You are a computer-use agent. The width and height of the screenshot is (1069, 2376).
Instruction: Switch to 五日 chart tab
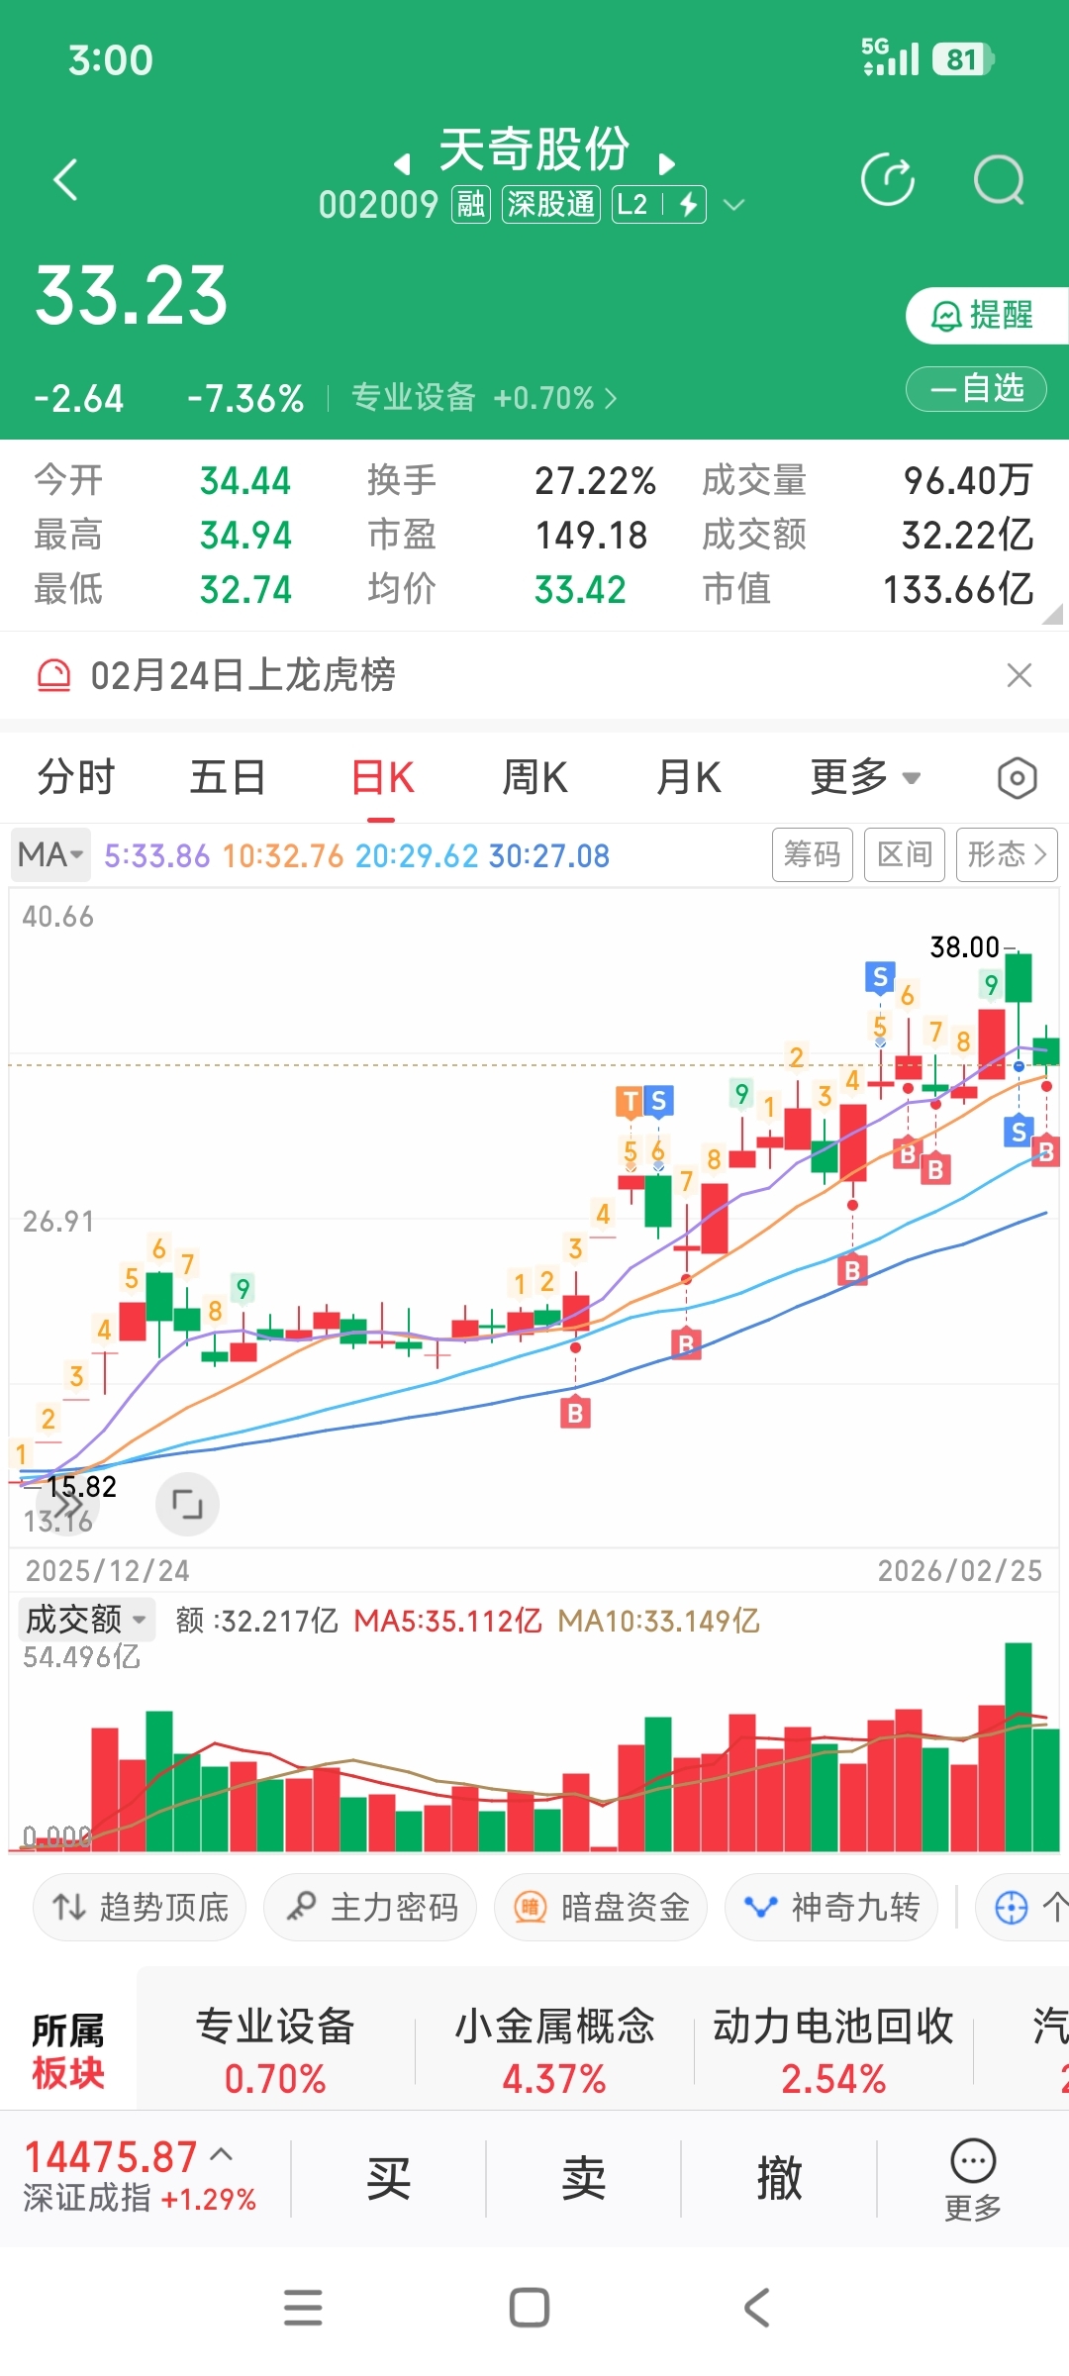coord(228,777)
